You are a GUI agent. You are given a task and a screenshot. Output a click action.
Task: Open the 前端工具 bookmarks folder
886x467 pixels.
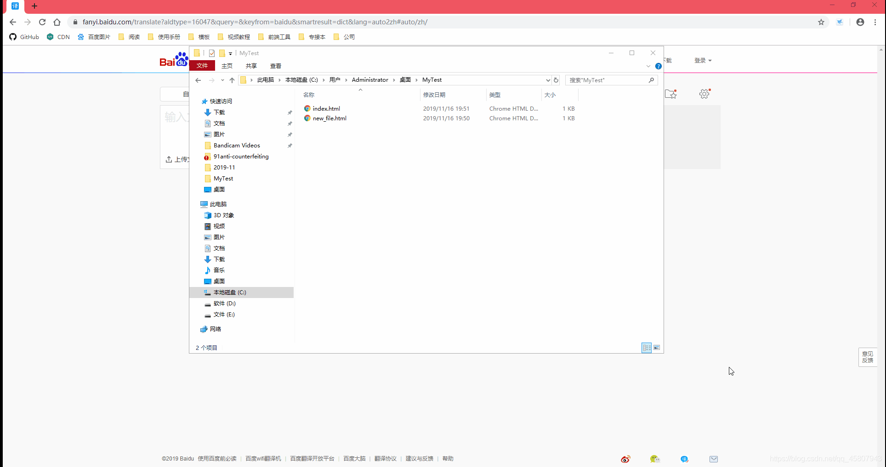click(x=274, y=37)
